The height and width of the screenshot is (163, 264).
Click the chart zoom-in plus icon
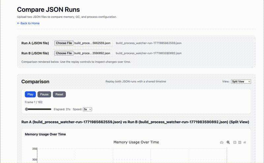(235, 142)
